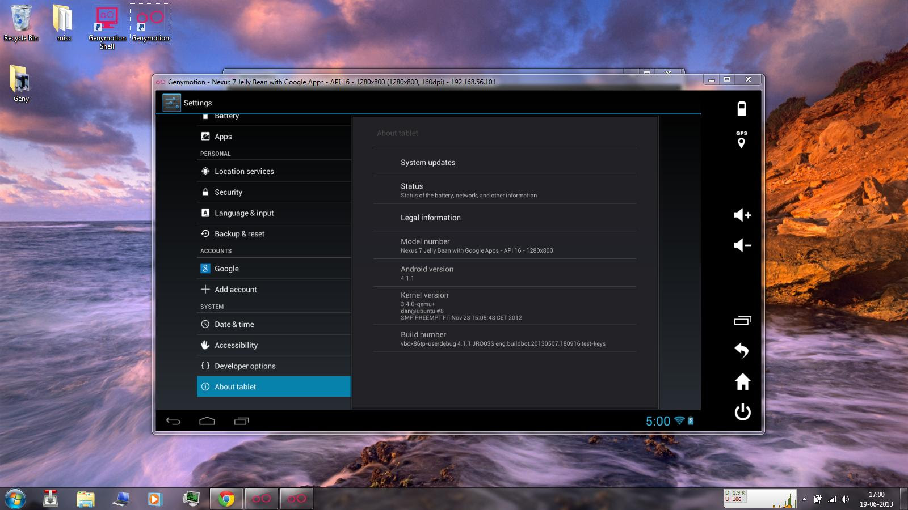Image resolution: width=908 pixels, height=510 pixels.
Task: Select the Genymotion Shell desktop shortcut
Action: (x=107, y=27)
